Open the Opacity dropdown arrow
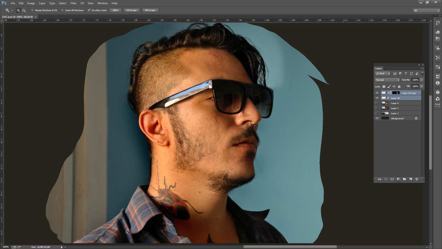The height and width of the screenshot is (249, 442). [x=421, y=80]
